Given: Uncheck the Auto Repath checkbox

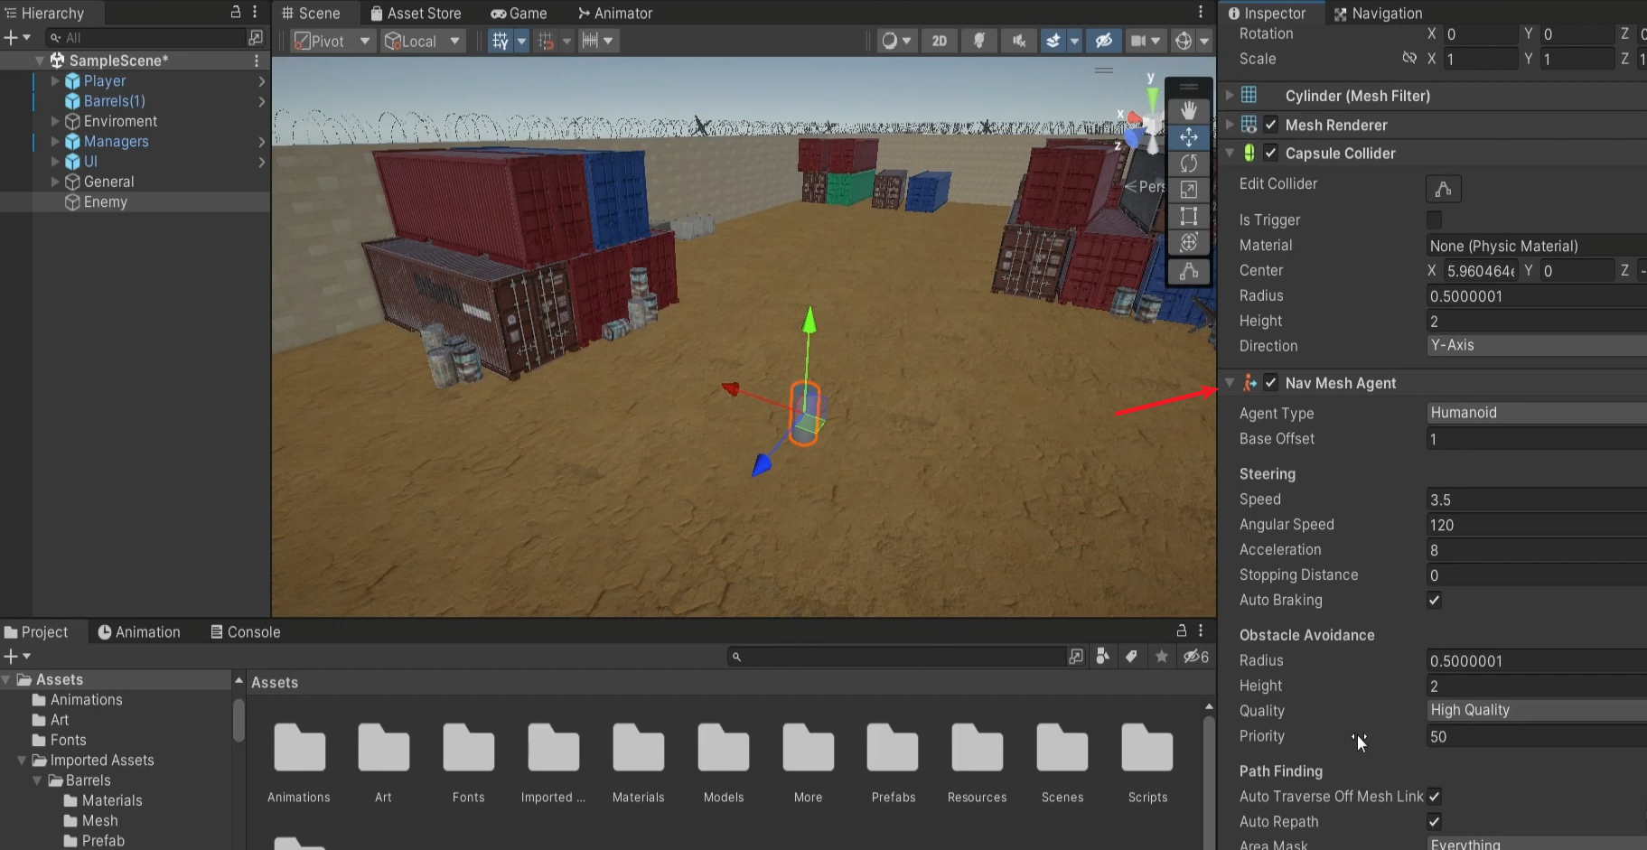Looking at the screenshot, I should pos(1434,821).
